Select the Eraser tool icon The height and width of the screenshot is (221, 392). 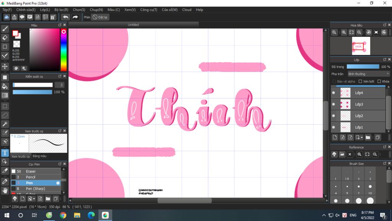[5, 38]
